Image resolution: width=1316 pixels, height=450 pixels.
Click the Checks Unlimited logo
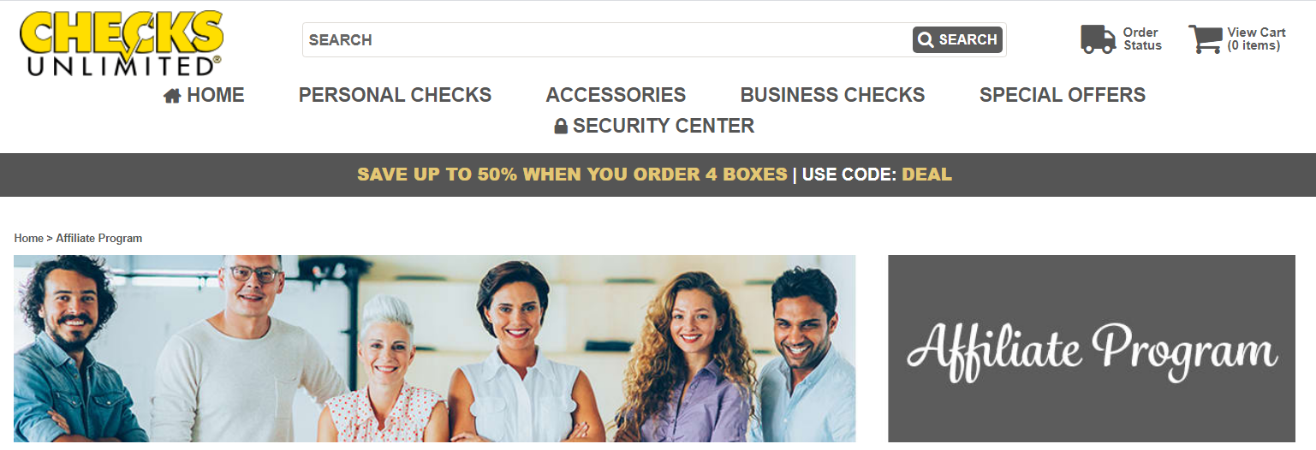click(122, 43)
